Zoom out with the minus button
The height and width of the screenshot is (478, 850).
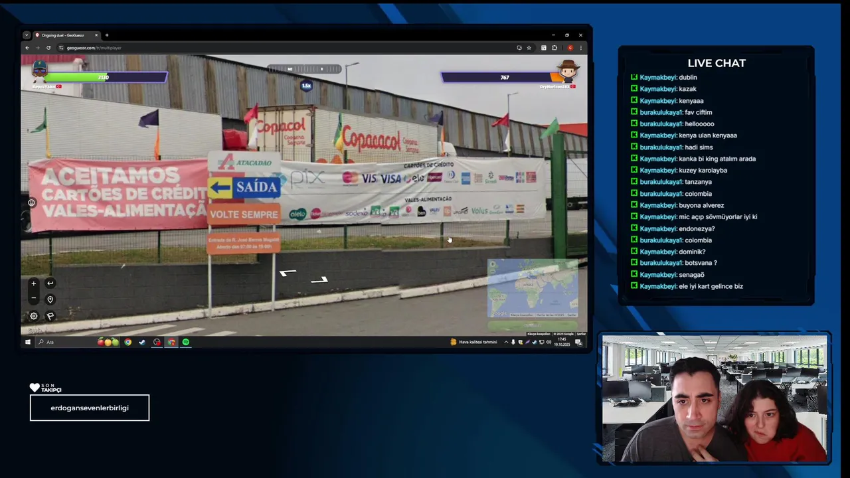tap(34, 299)
